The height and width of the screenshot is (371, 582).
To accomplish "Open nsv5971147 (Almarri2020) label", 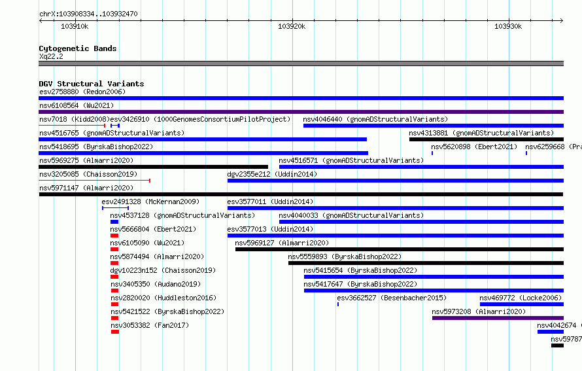I will pos(86,188).
